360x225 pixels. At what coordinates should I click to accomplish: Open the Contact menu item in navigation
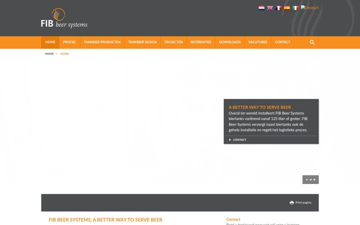point(282,42)
